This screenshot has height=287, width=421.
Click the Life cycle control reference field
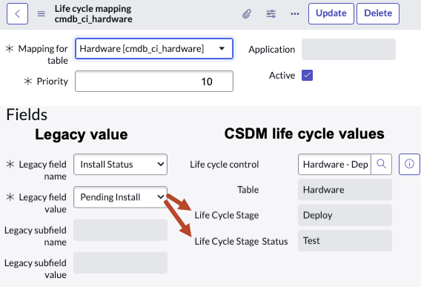(x=334, y=164)
